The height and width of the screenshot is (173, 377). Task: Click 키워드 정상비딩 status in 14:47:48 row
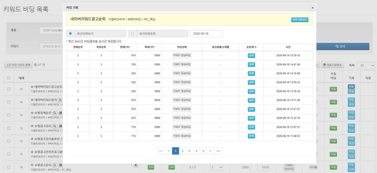182,65
